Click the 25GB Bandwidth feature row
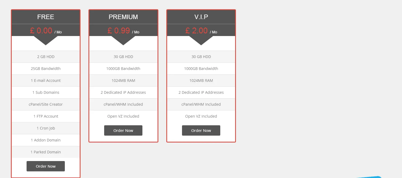 tap(46, 69)
